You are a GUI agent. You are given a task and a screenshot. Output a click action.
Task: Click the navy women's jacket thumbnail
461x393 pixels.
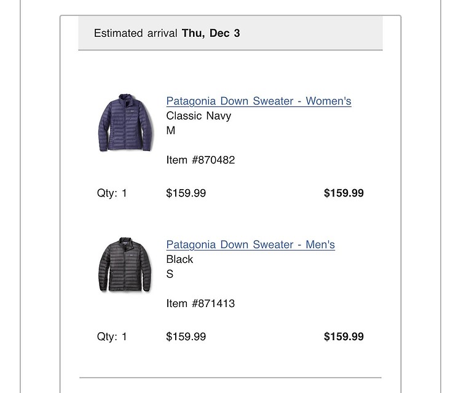click(125, 123)
